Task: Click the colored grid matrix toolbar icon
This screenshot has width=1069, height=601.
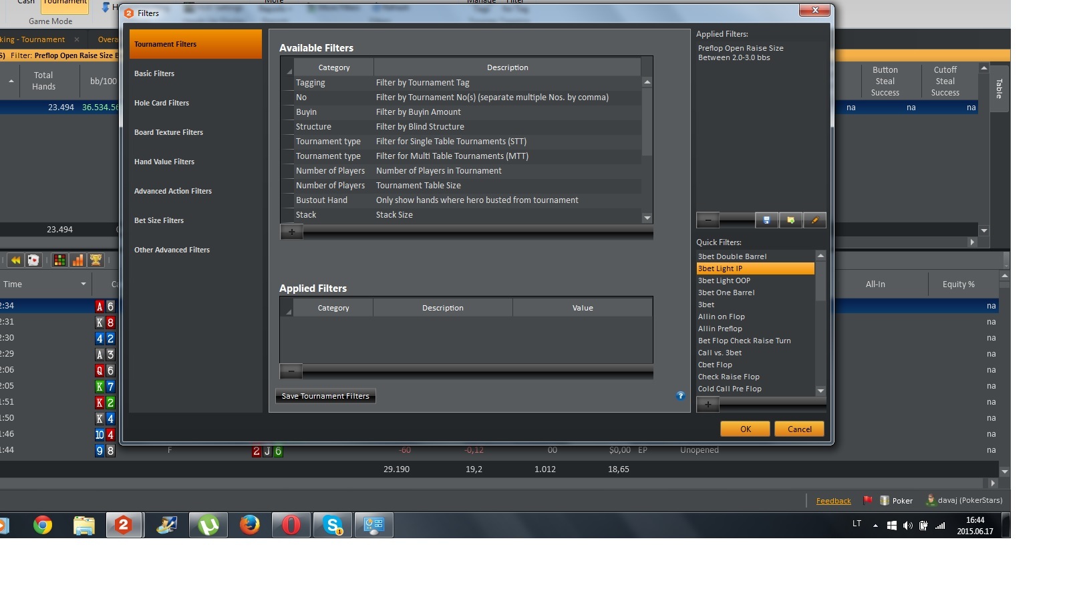Action: click(x=60, y=260)
